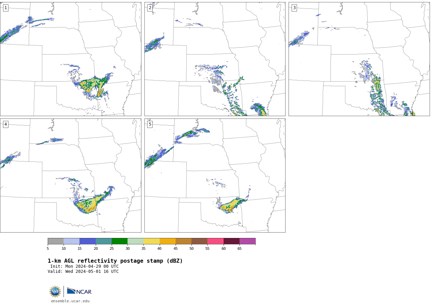The height and width of the screenshot is (305, 433).
Task: Click the light blue 10-15 dBZ swatch
Action: (71, 241)
